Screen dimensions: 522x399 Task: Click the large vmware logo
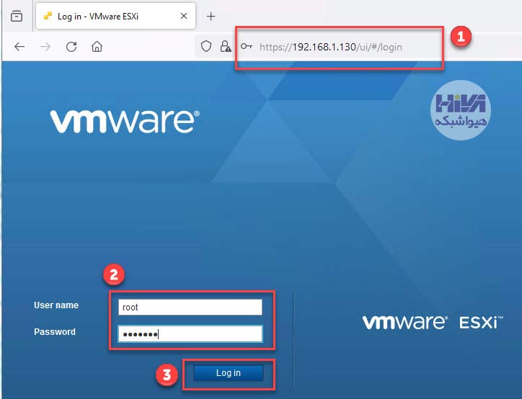[125, 122]
